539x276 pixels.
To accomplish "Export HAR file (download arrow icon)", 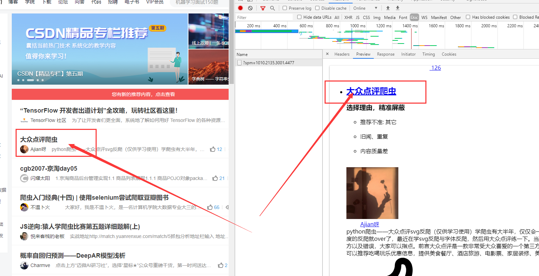I will click(x=397, y=8).
